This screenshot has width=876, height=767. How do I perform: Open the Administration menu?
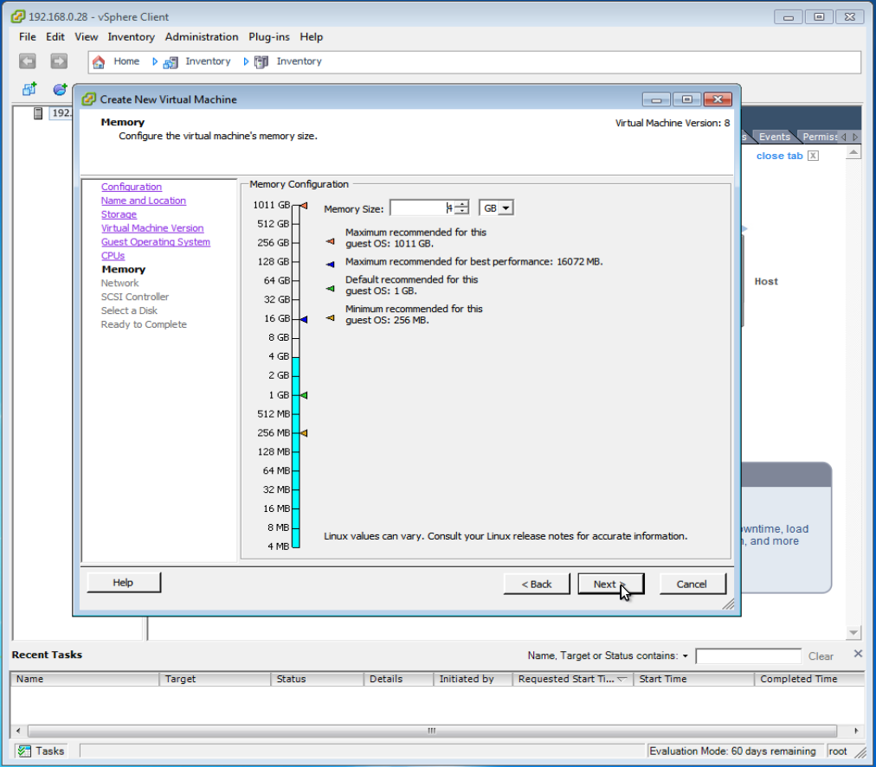pyautogui.click(x=202, y=37)
